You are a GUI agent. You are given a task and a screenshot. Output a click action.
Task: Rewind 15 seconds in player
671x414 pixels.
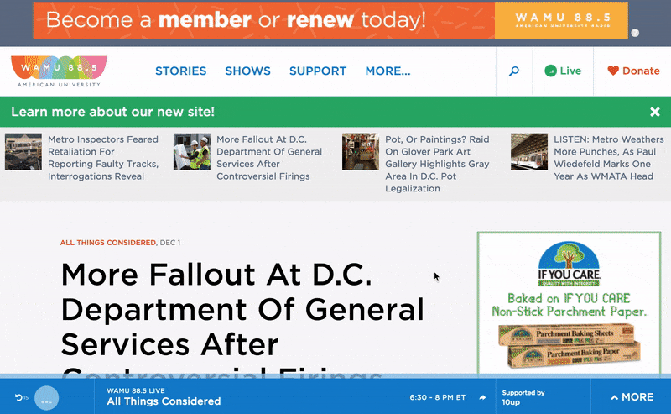pyautogui.click(x=21, y=397)
